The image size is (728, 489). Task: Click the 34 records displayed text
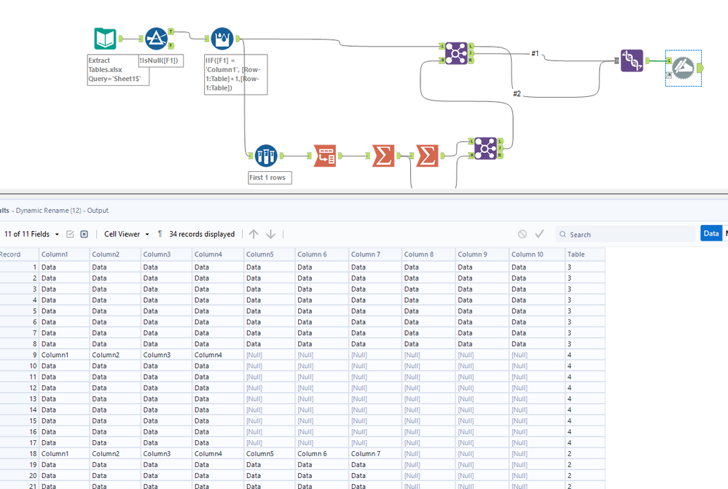click(202, 234)
